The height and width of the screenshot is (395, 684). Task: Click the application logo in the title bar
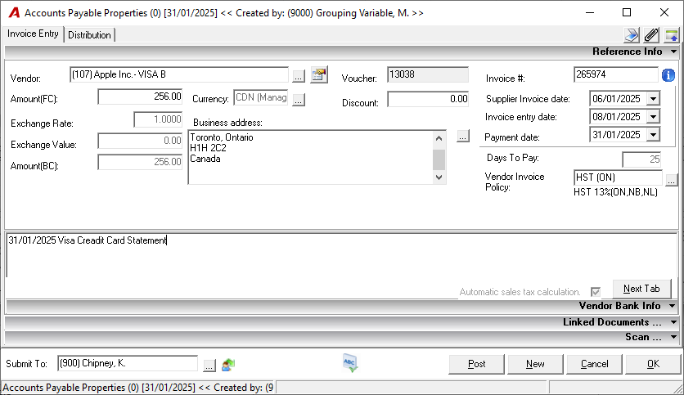pos(14,12)
